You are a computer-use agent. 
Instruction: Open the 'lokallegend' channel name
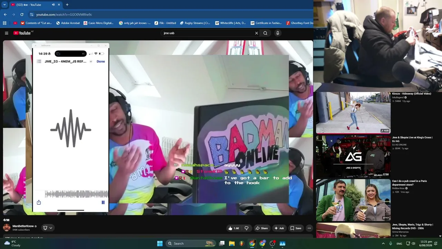398,98
